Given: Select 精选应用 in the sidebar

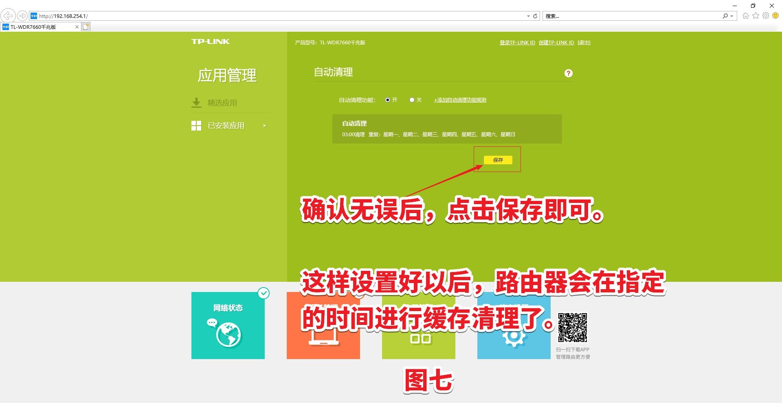Looking at the screenshot, I should tap(222, 103).
